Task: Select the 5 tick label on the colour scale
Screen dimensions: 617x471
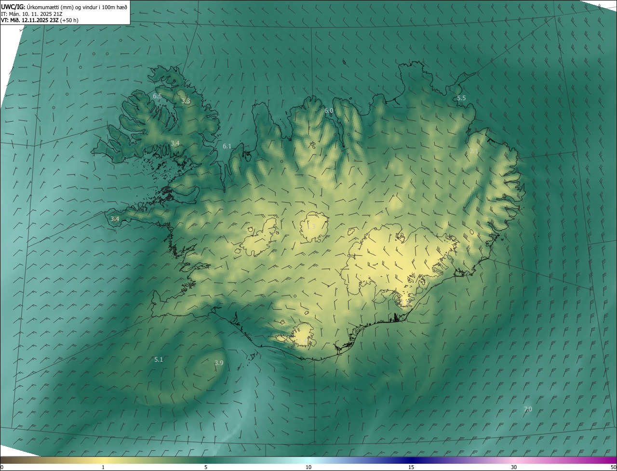Action: [x=206, y=467]
